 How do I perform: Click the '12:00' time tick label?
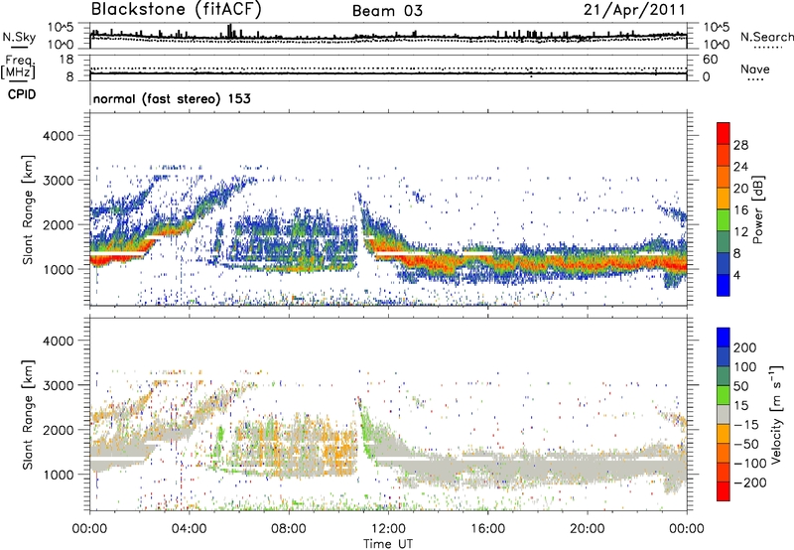tap(388, 529)
